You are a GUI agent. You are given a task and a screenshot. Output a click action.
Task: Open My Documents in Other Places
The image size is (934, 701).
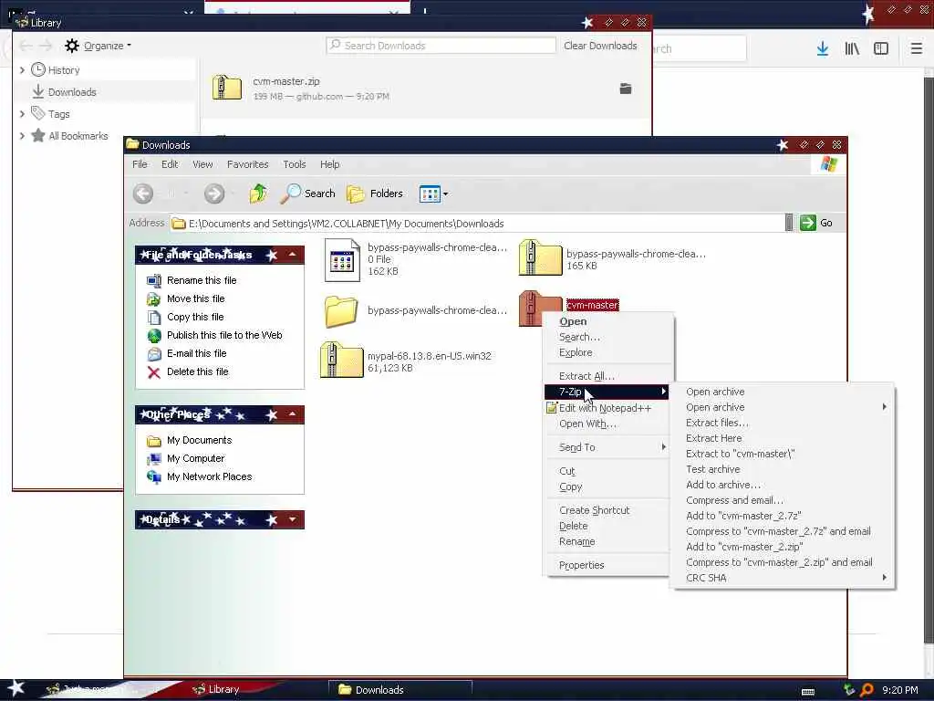[x=199, y=441]
